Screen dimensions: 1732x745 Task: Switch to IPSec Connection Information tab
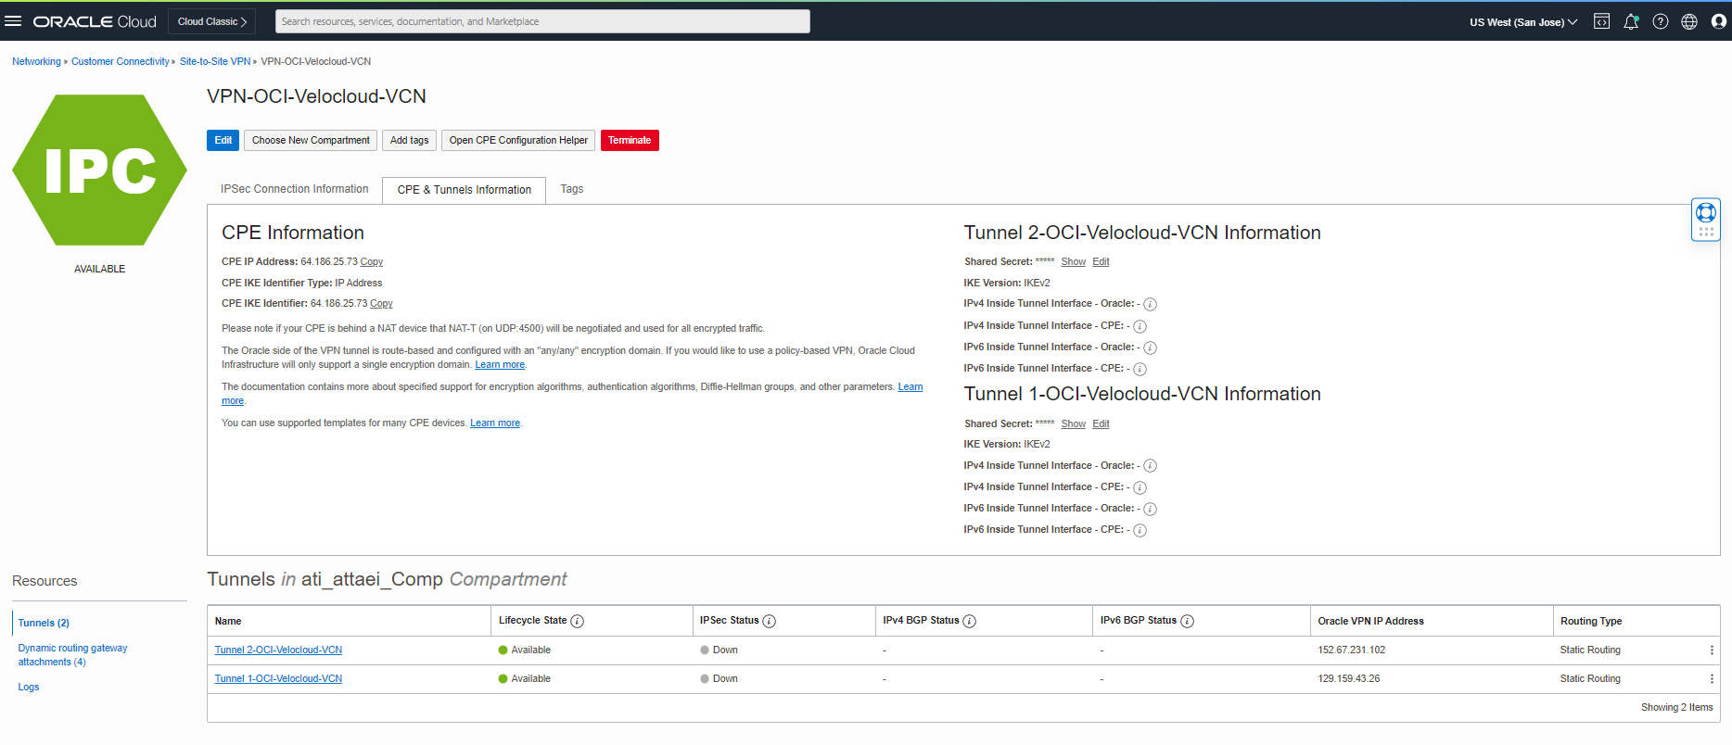pyautogui.click(x=294, y=189)
